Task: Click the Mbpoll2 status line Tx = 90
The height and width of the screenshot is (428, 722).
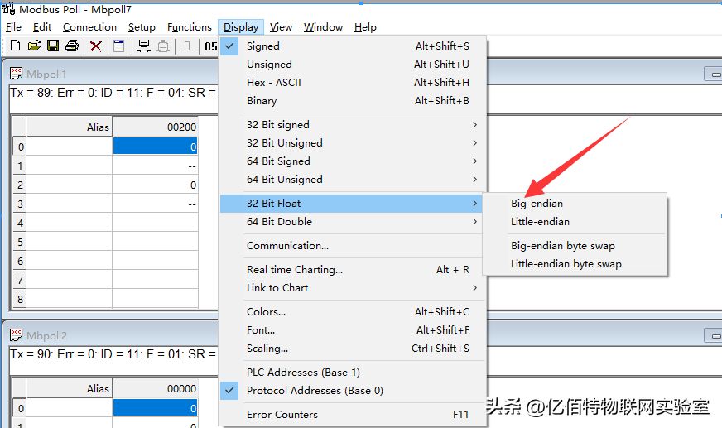Action: coord(113,354)
